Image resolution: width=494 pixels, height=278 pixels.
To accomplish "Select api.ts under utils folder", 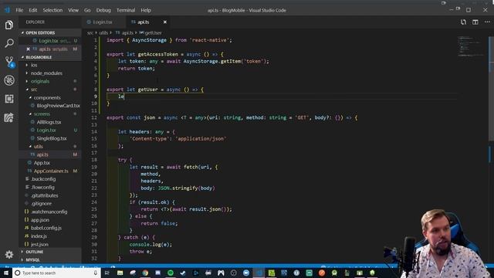I will [x=42, y=154].
